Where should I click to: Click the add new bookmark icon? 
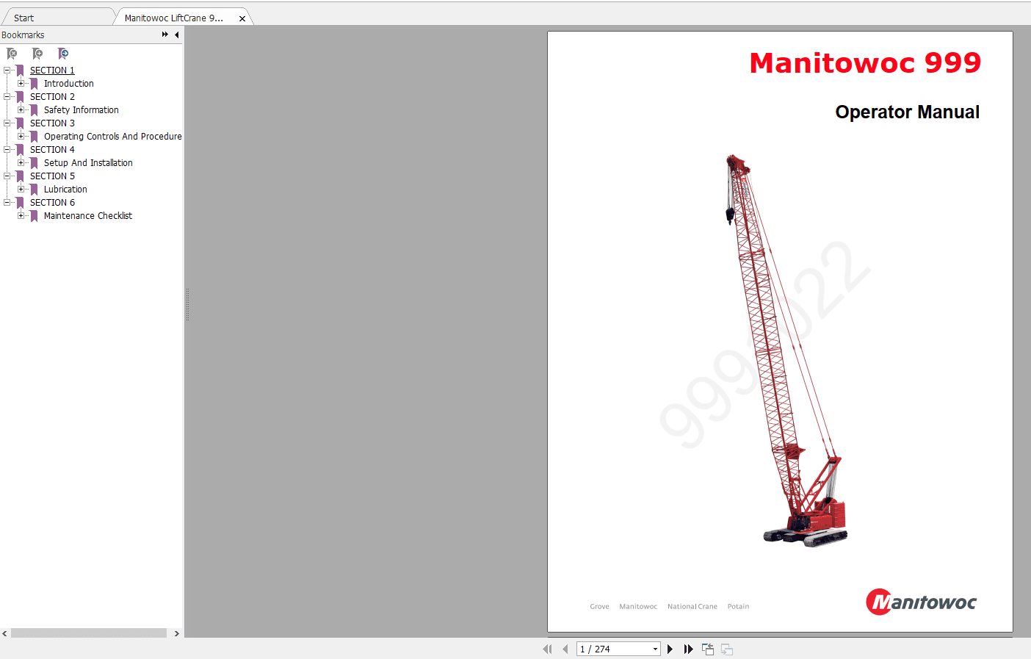(x=37, y=54)
